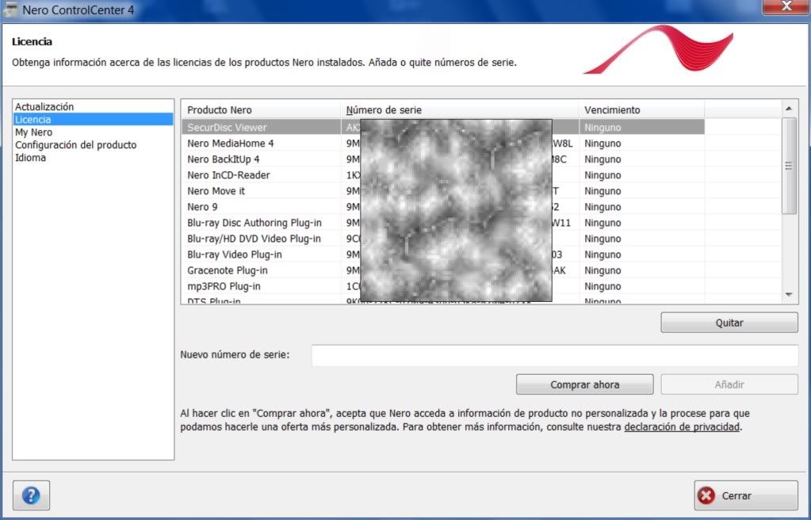Click the license list scrollbar thumb
Screen dimensions: 811x520
(789, 166)
